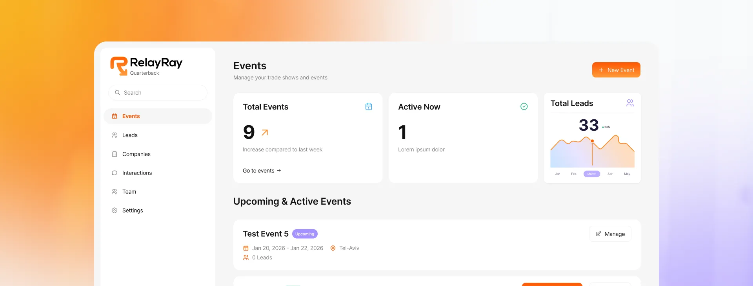Select the March chart month pill
Viewport: 753px width, 286px height.
(x=592, y=174)
